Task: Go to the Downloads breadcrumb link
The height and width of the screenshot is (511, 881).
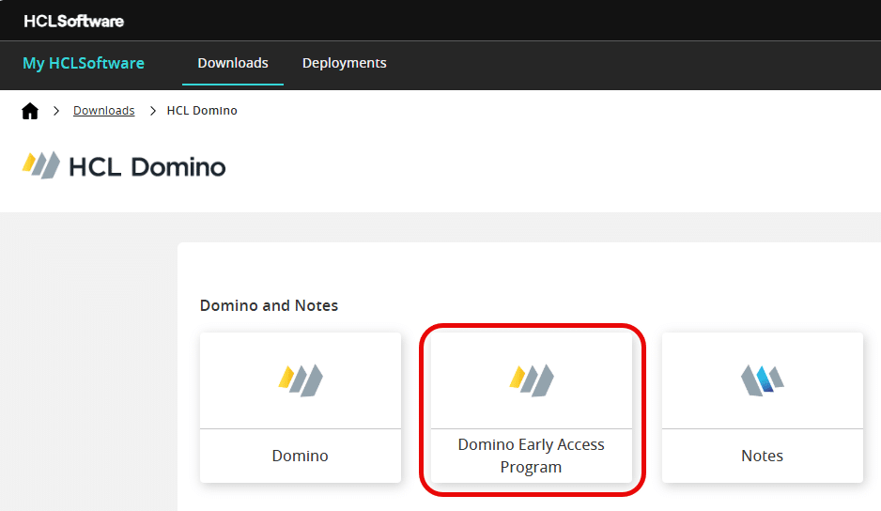Action: pos(103,111)
